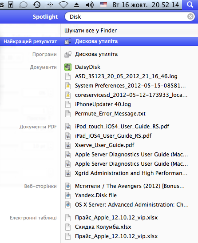Open Скидка Колумба.xlsx spreadsheet
Image resolution: width=198 pixels, height=243 pixels.
(x=103, y=227)
